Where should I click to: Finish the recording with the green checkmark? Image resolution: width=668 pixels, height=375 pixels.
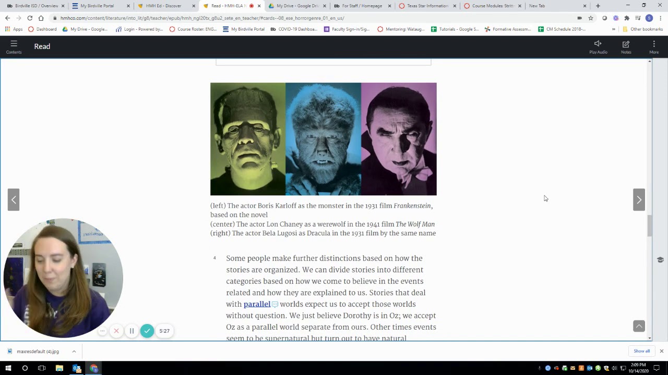(147, 331)
